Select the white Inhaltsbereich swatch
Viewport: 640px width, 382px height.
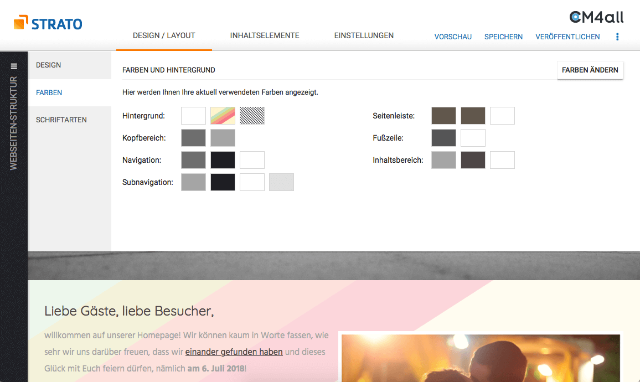[503, 160]
